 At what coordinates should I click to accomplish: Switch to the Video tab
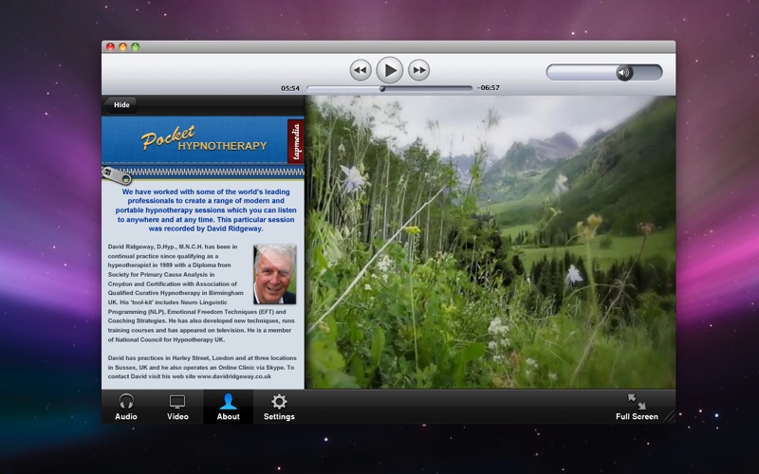(x=177, y=407)
